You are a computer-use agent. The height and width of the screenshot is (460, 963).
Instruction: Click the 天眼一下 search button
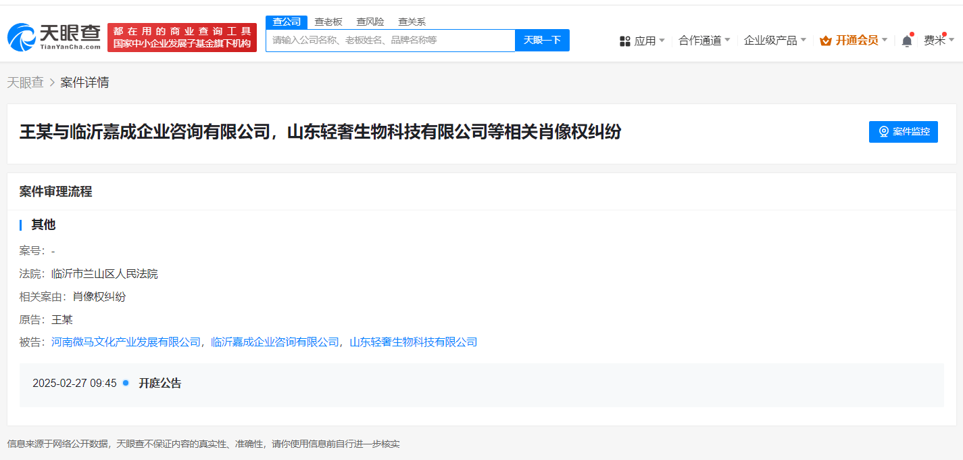click(542, 41)
